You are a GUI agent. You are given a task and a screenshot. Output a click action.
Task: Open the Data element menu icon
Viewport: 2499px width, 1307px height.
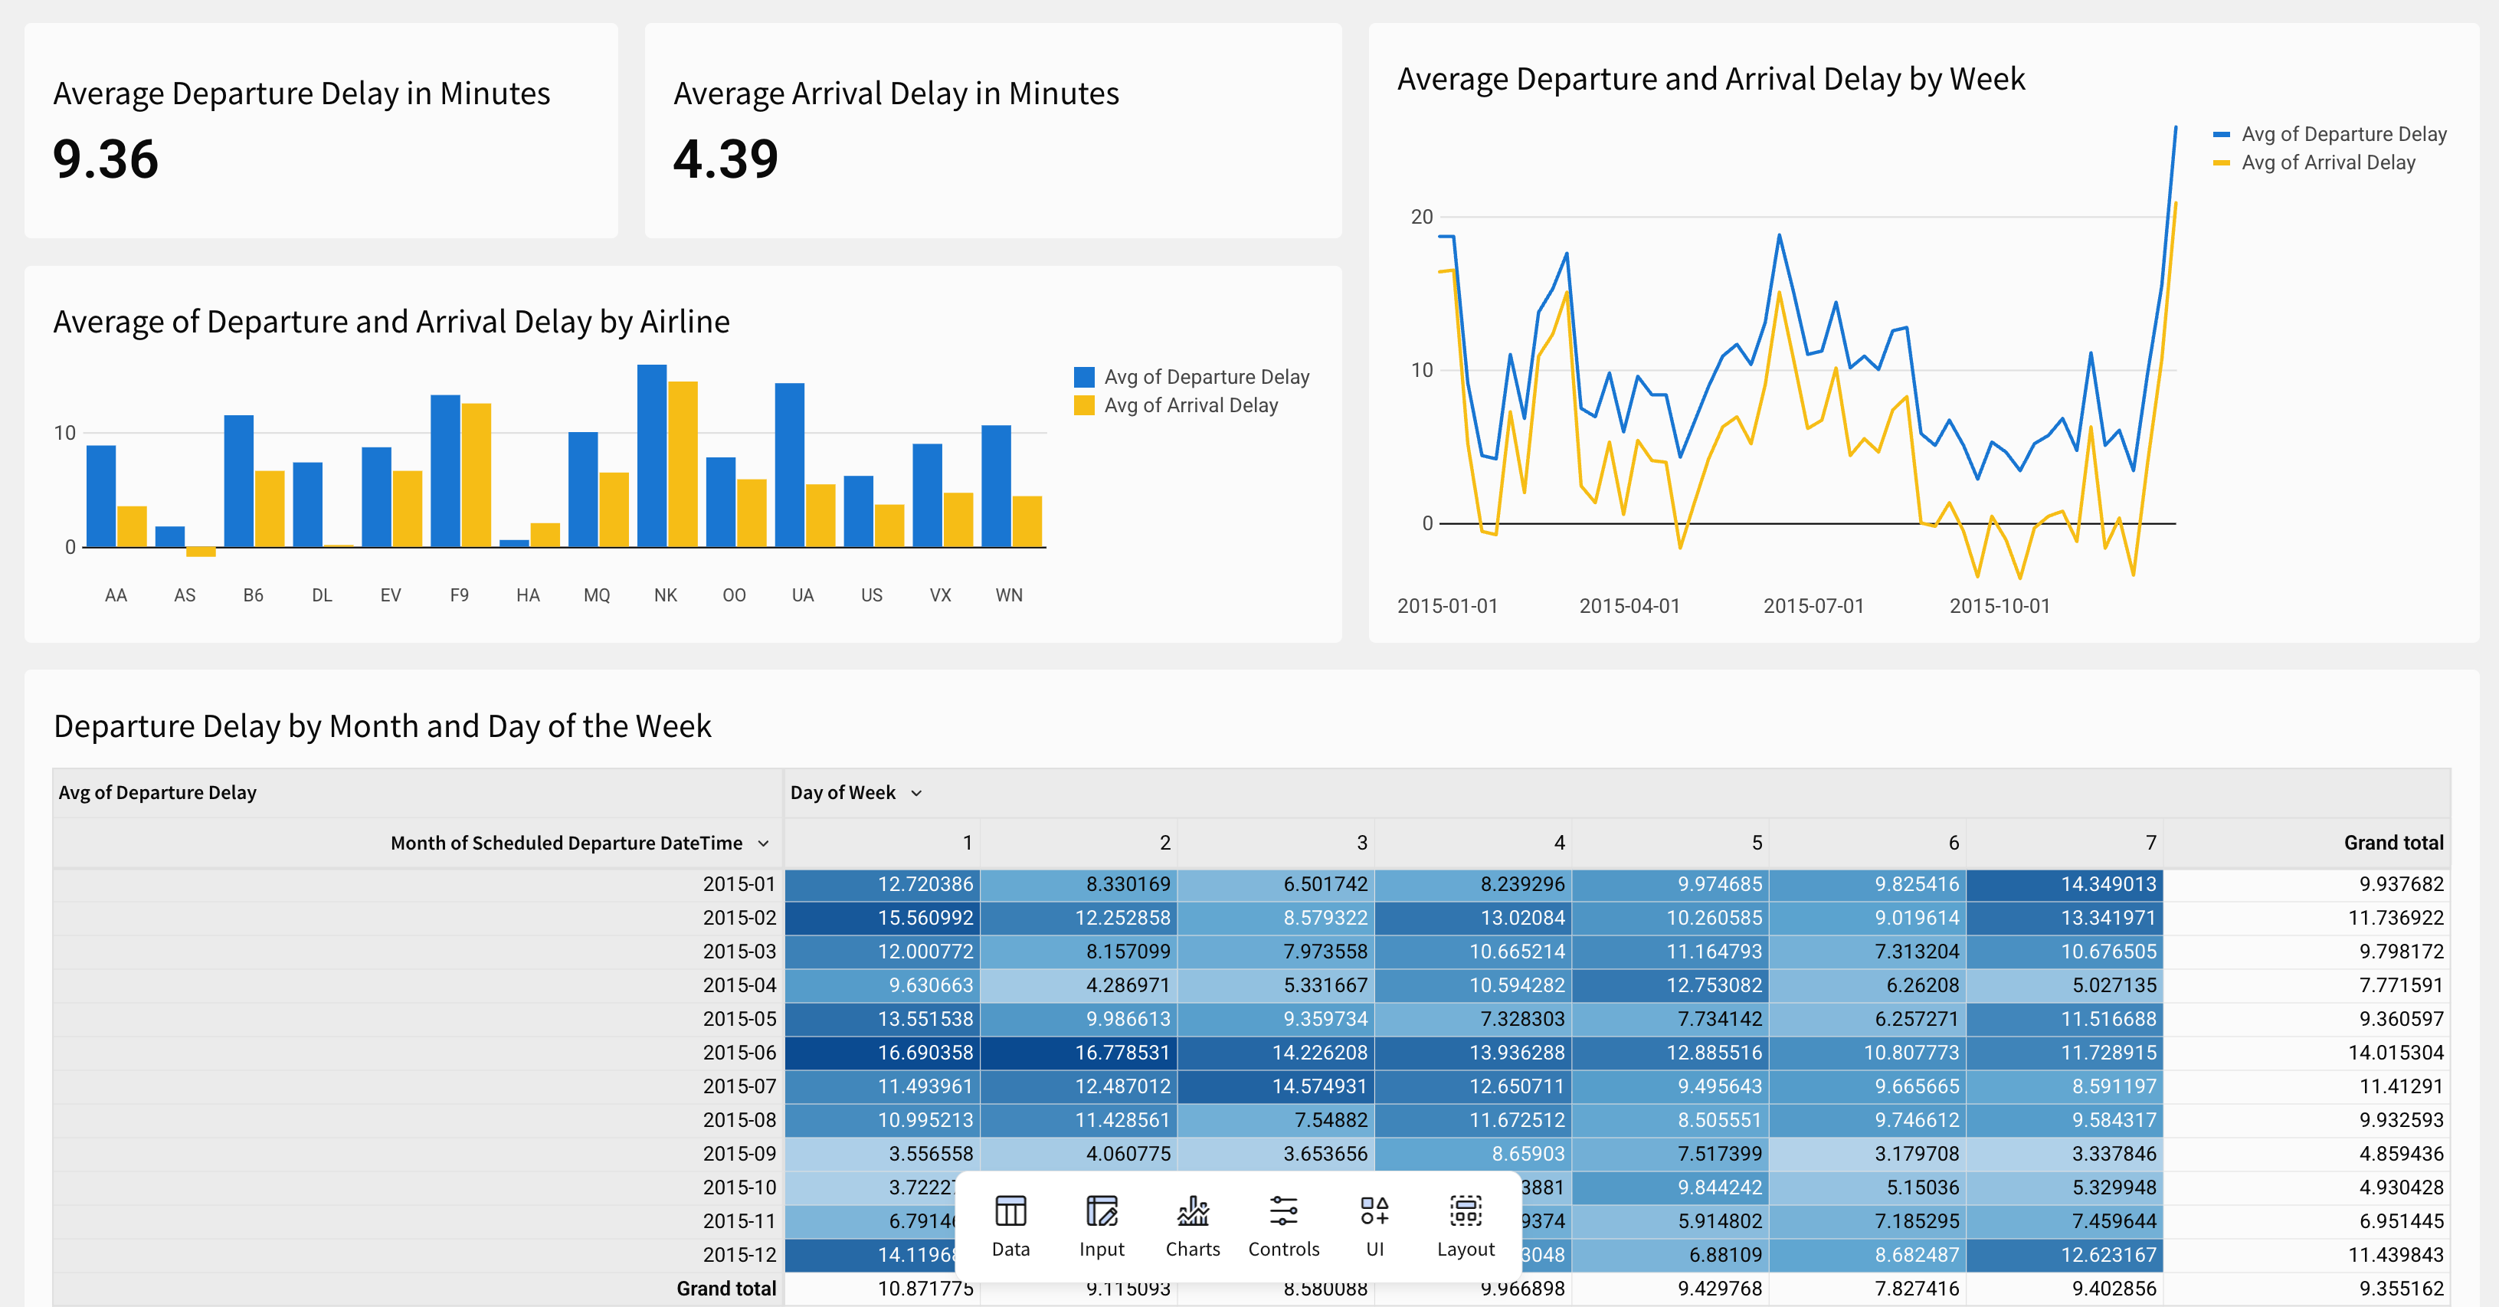click(x=1010, y=1211)
